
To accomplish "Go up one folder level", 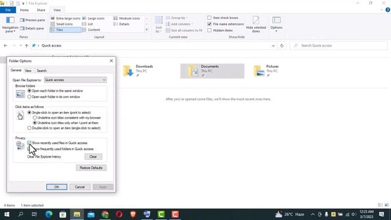I will click(x=26, y=46).
